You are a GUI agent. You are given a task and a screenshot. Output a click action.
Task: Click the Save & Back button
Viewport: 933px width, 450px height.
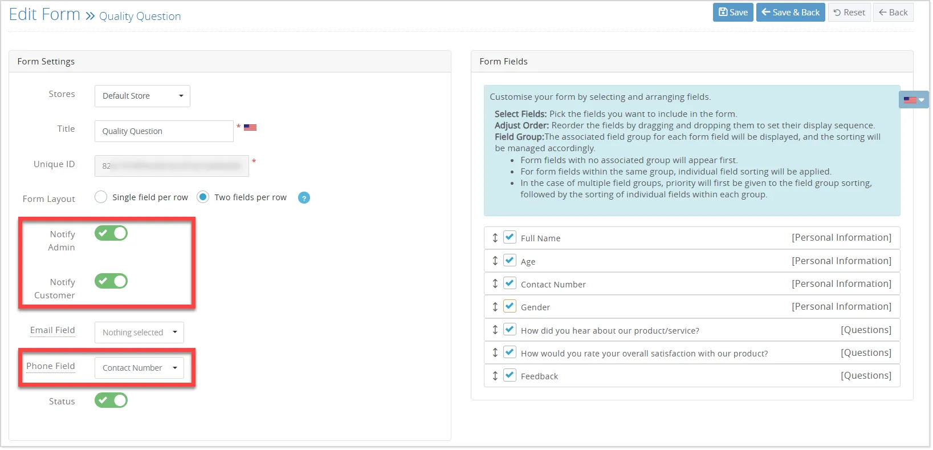(791, 13)
